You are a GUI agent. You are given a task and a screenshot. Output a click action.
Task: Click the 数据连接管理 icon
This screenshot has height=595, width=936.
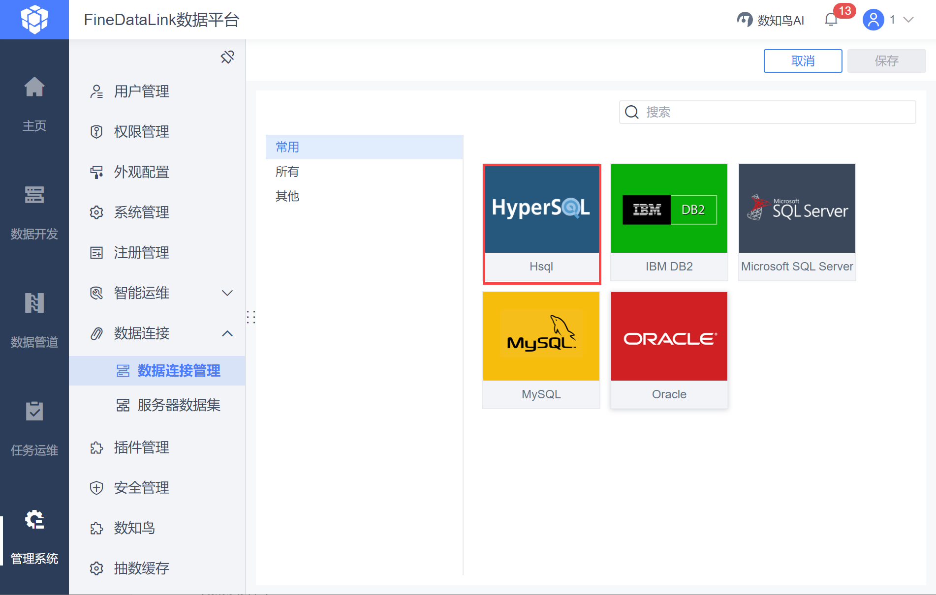click(x=123, y=371)
